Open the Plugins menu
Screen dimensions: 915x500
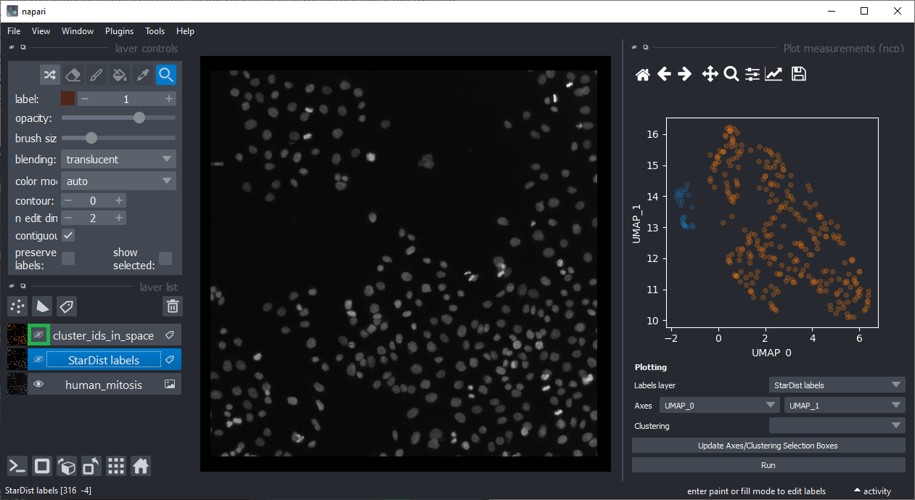119,31
